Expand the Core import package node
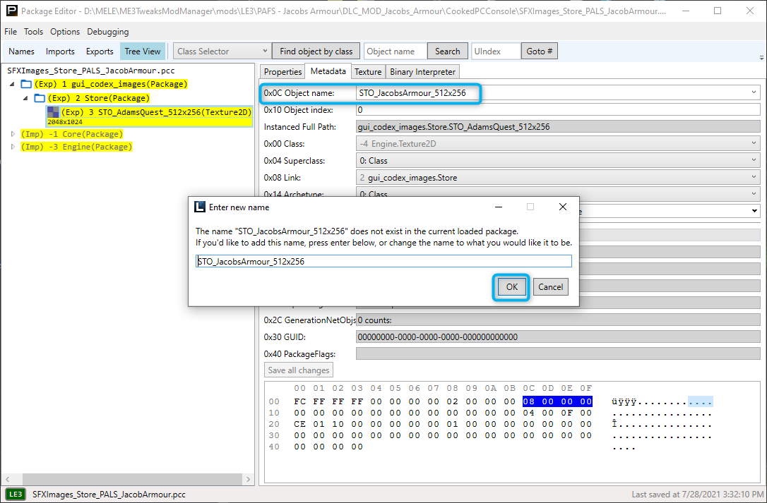The width and height of the screenshot is (767, 503). [13, 134]
